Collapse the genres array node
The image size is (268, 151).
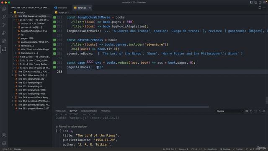pos(15,27)
